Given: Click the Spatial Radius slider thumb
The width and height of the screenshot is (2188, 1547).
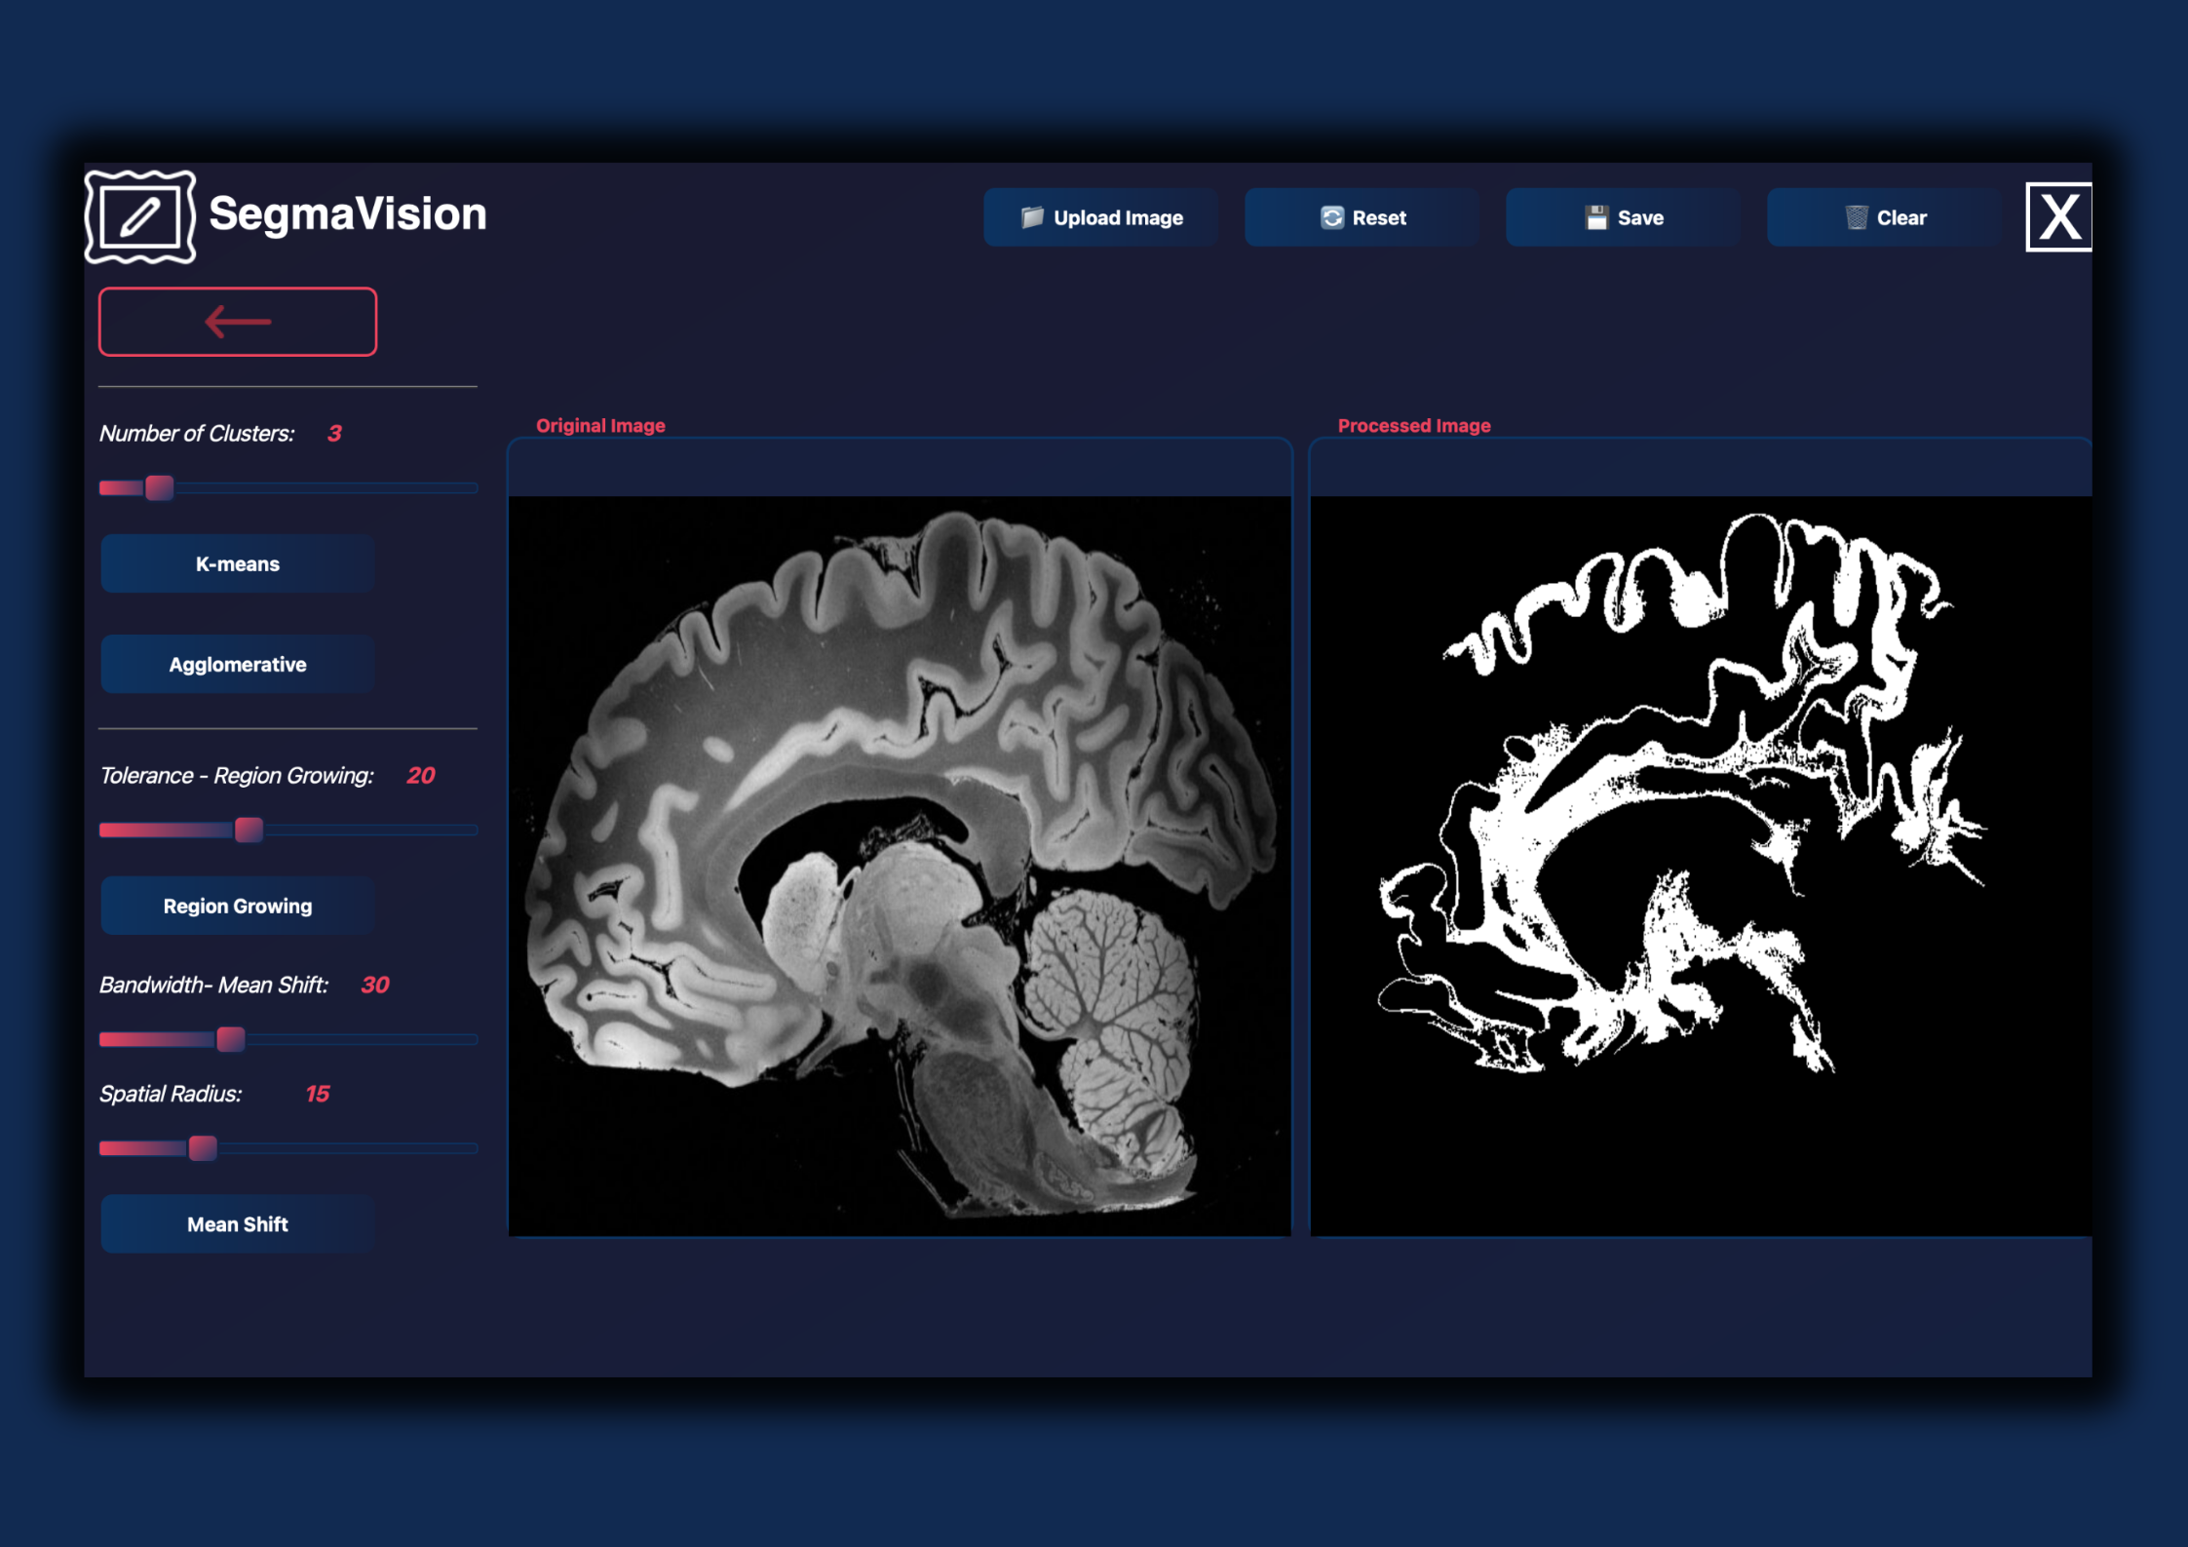Looking at the screenshot, I should click(x=203, y=1148).
